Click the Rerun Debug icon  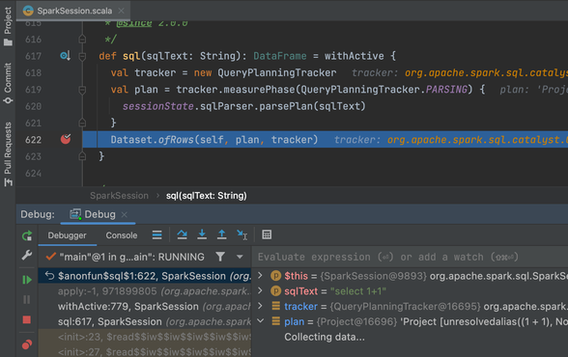tap(27, 235)
